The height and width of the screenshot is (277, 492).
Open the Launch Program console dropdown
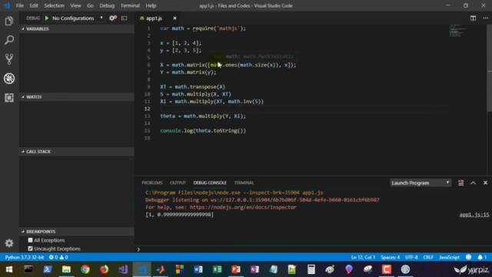click(x=421, y=183)
